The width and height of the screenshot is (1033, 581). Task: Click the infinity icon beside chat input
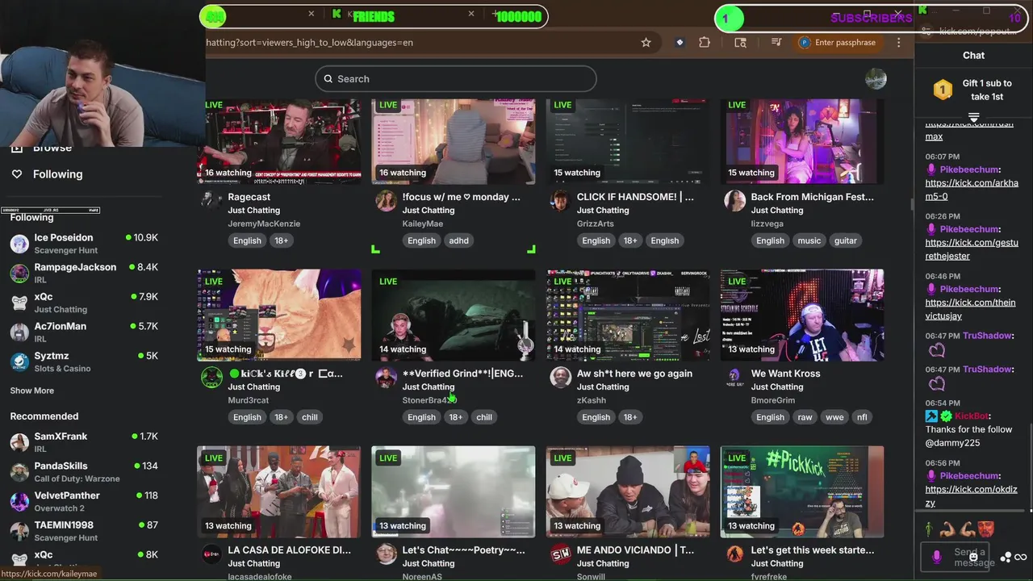click(x=1021, y=557)
